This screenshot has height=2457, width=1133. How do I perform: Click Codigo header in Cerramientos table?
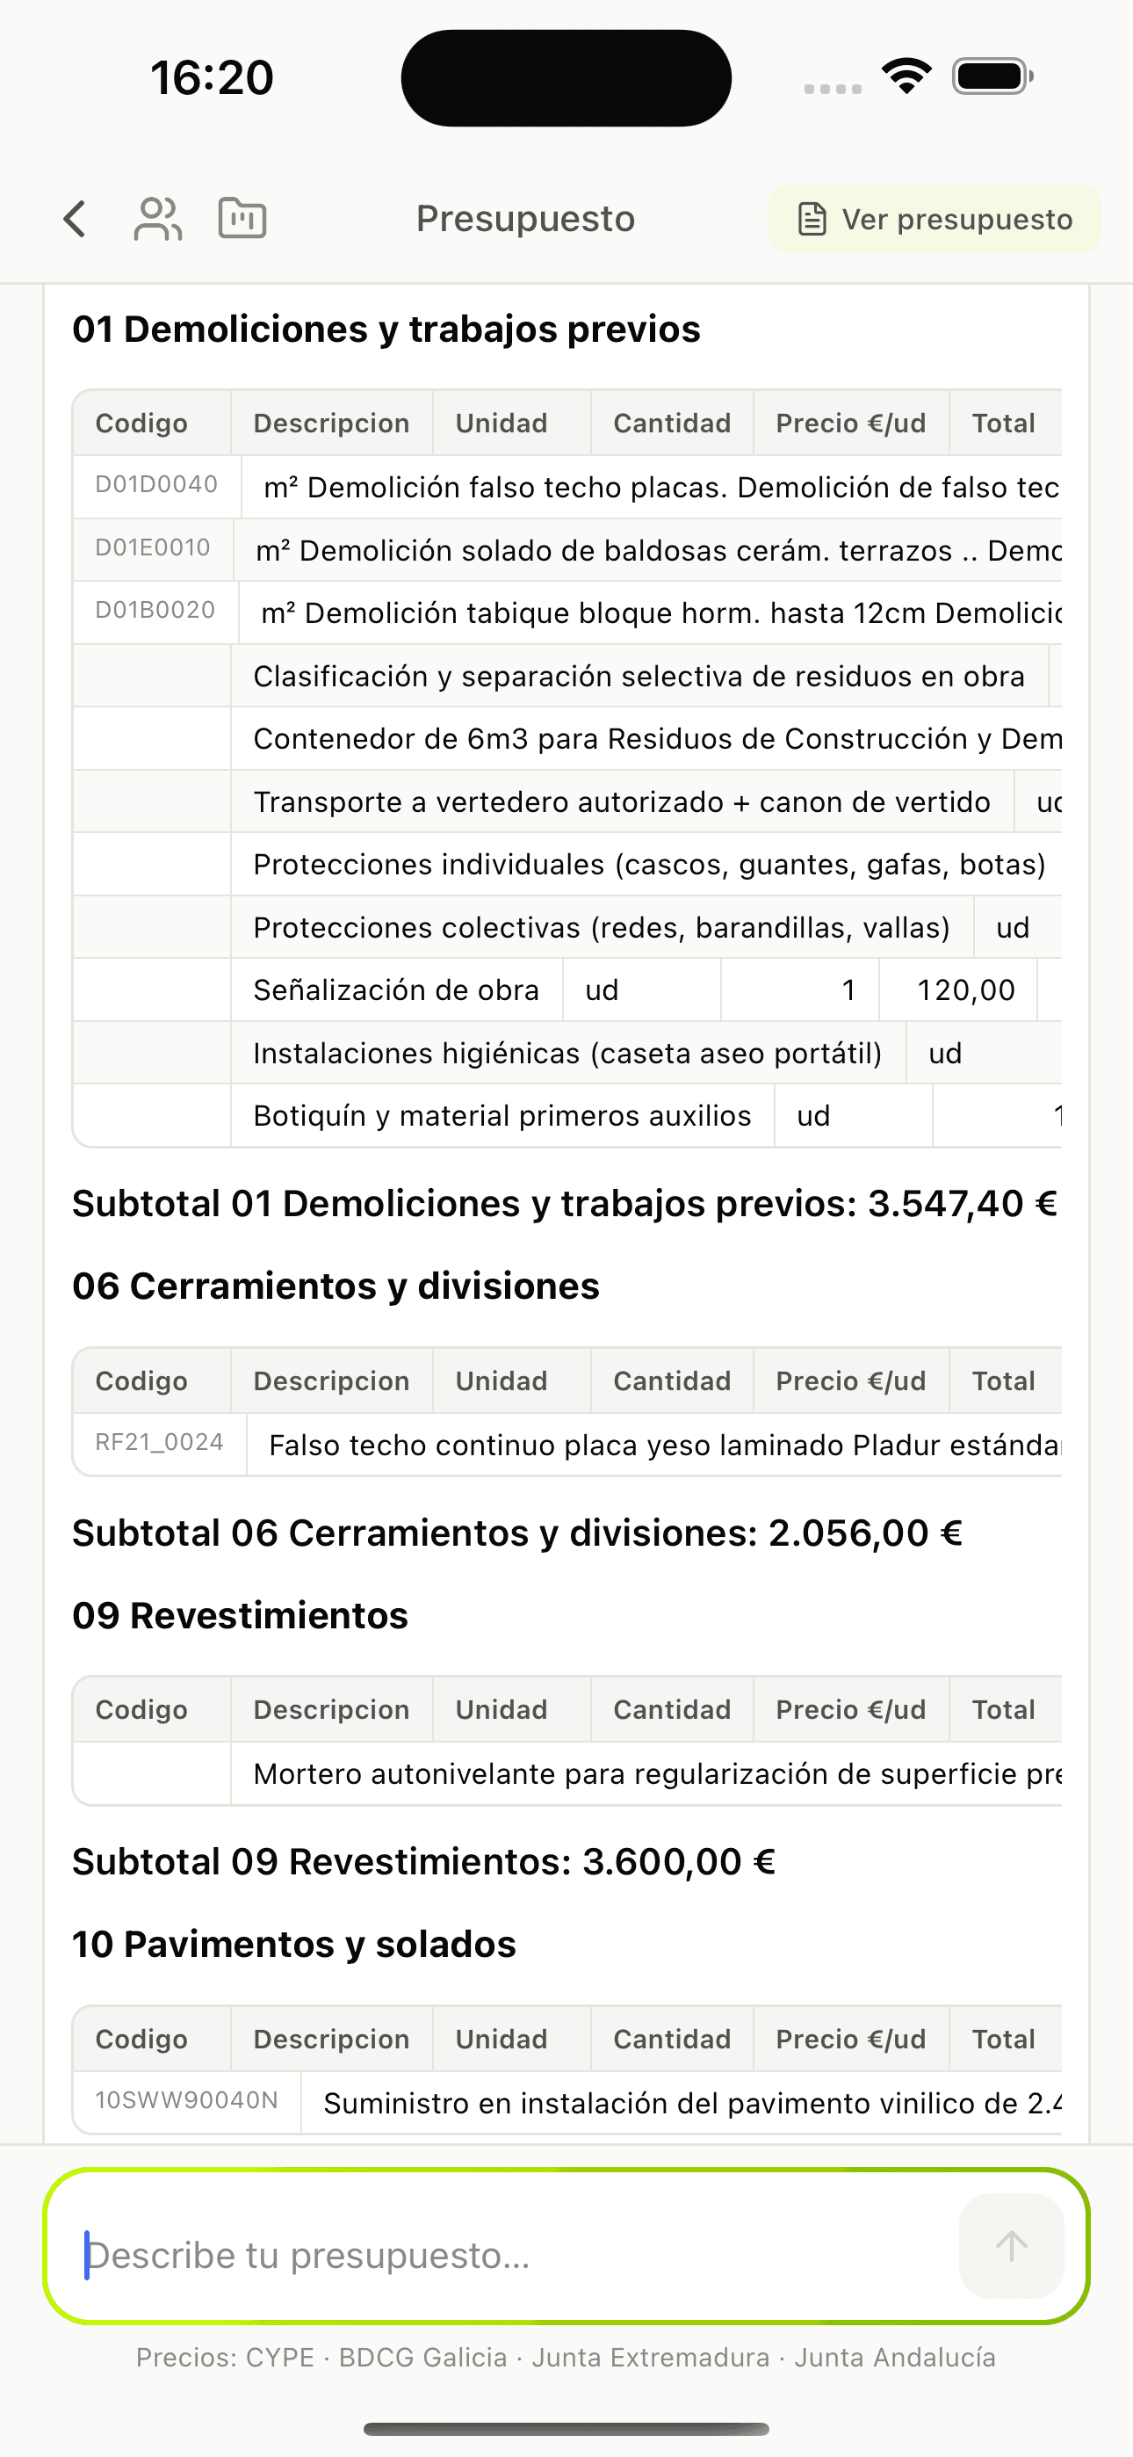pos(152,1381)
